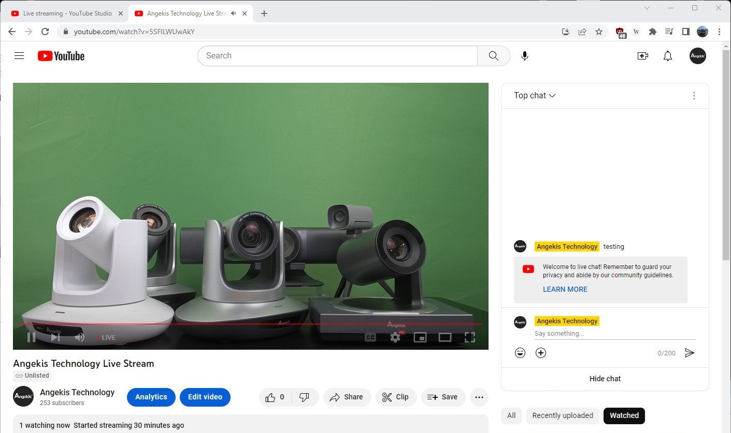Enable closed captions with the CC icon
731x433 pixels.
click(x=370, y=337)
